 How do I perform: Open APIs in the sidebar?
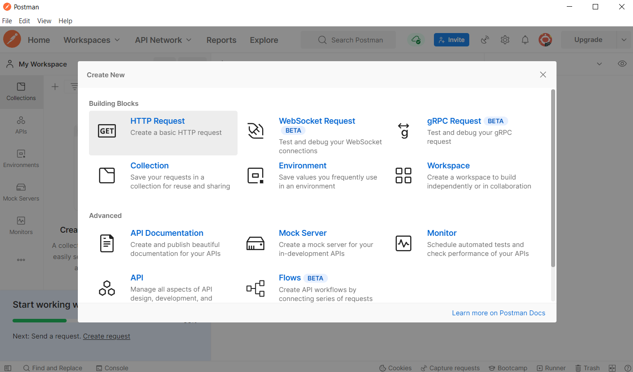point(21,125)
